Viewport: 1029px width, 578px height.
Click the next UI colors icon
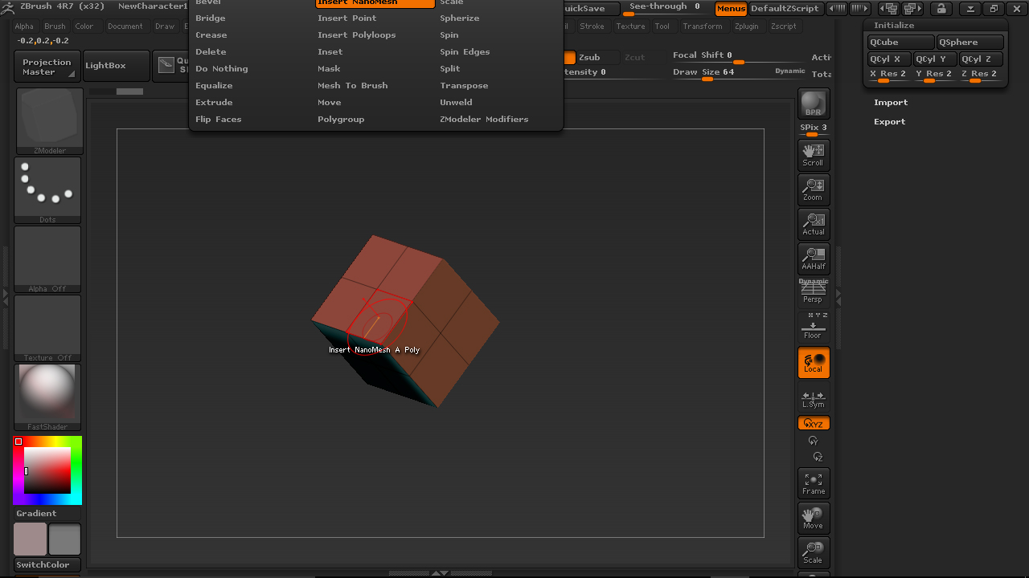pos(860,9)
